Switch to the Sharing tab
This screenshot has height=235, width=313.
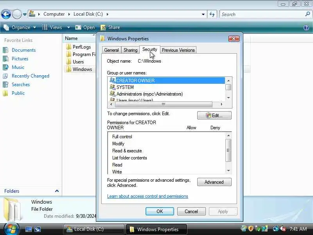[131, 50]
